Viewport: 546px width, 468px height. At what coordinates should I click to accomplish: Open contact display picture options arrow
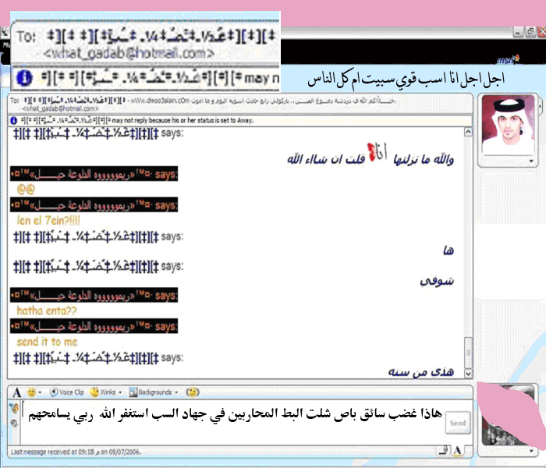pyautogui.click(x=531, y=161)
